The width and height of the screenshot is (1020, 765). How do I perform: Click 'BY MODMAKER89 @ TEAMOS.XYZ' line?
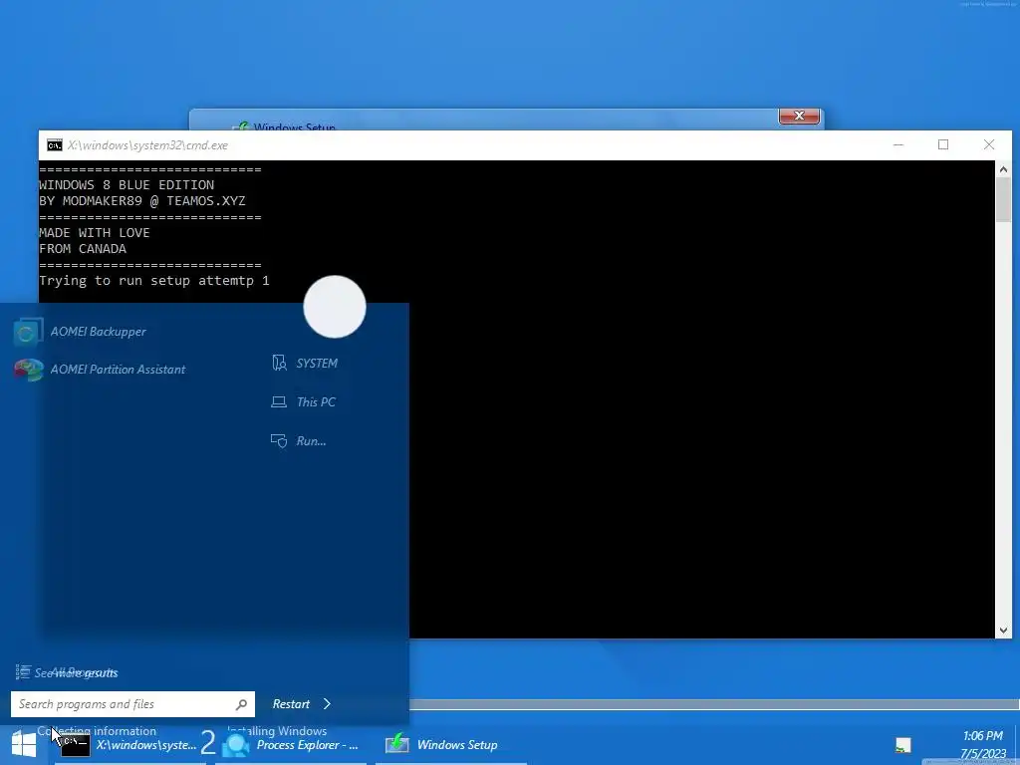click(141, 201)
